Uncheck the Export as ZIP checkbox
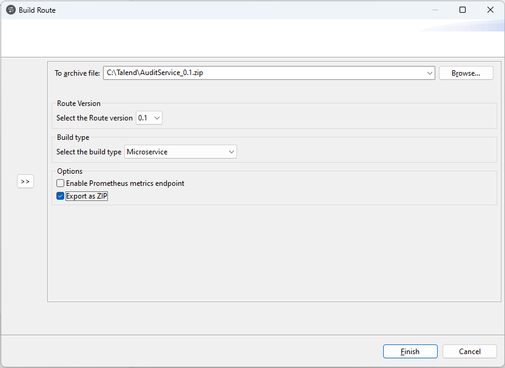 click(x=61, y=196)
